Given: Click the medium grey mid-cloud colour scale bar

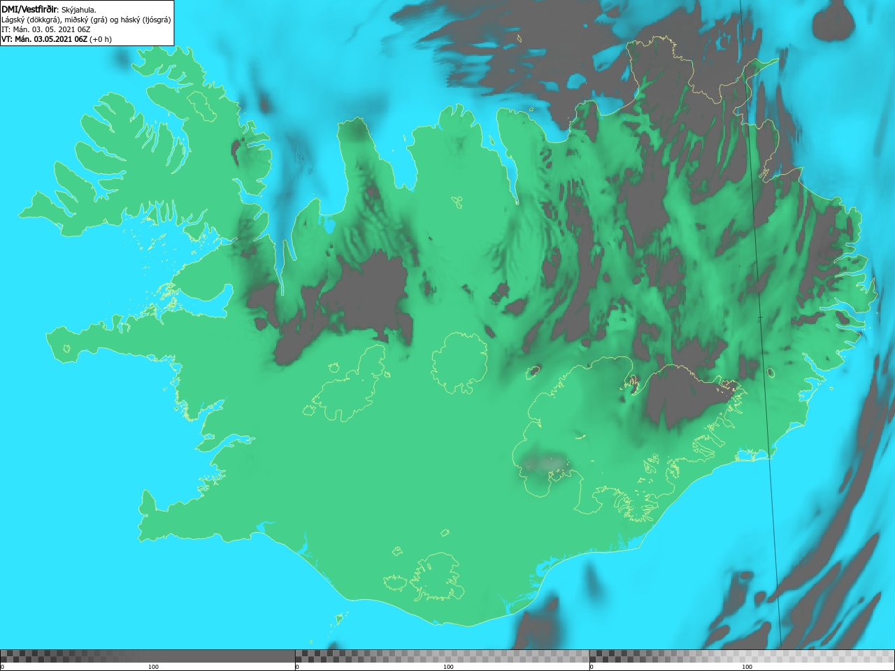Looking at the screenshot, I should tap(442, 656).
